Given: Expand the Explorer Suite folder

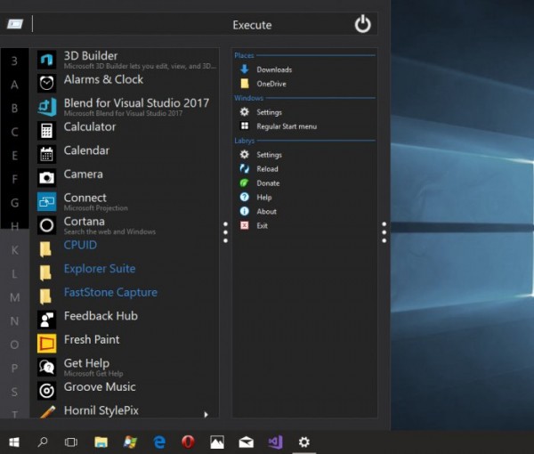Looking at the screenshot, I should (45, 272).
